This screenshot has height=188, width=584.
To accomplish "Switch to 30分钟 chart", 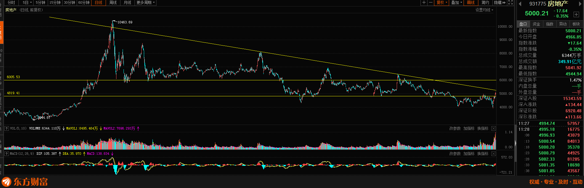I will (x=70, y=2).
